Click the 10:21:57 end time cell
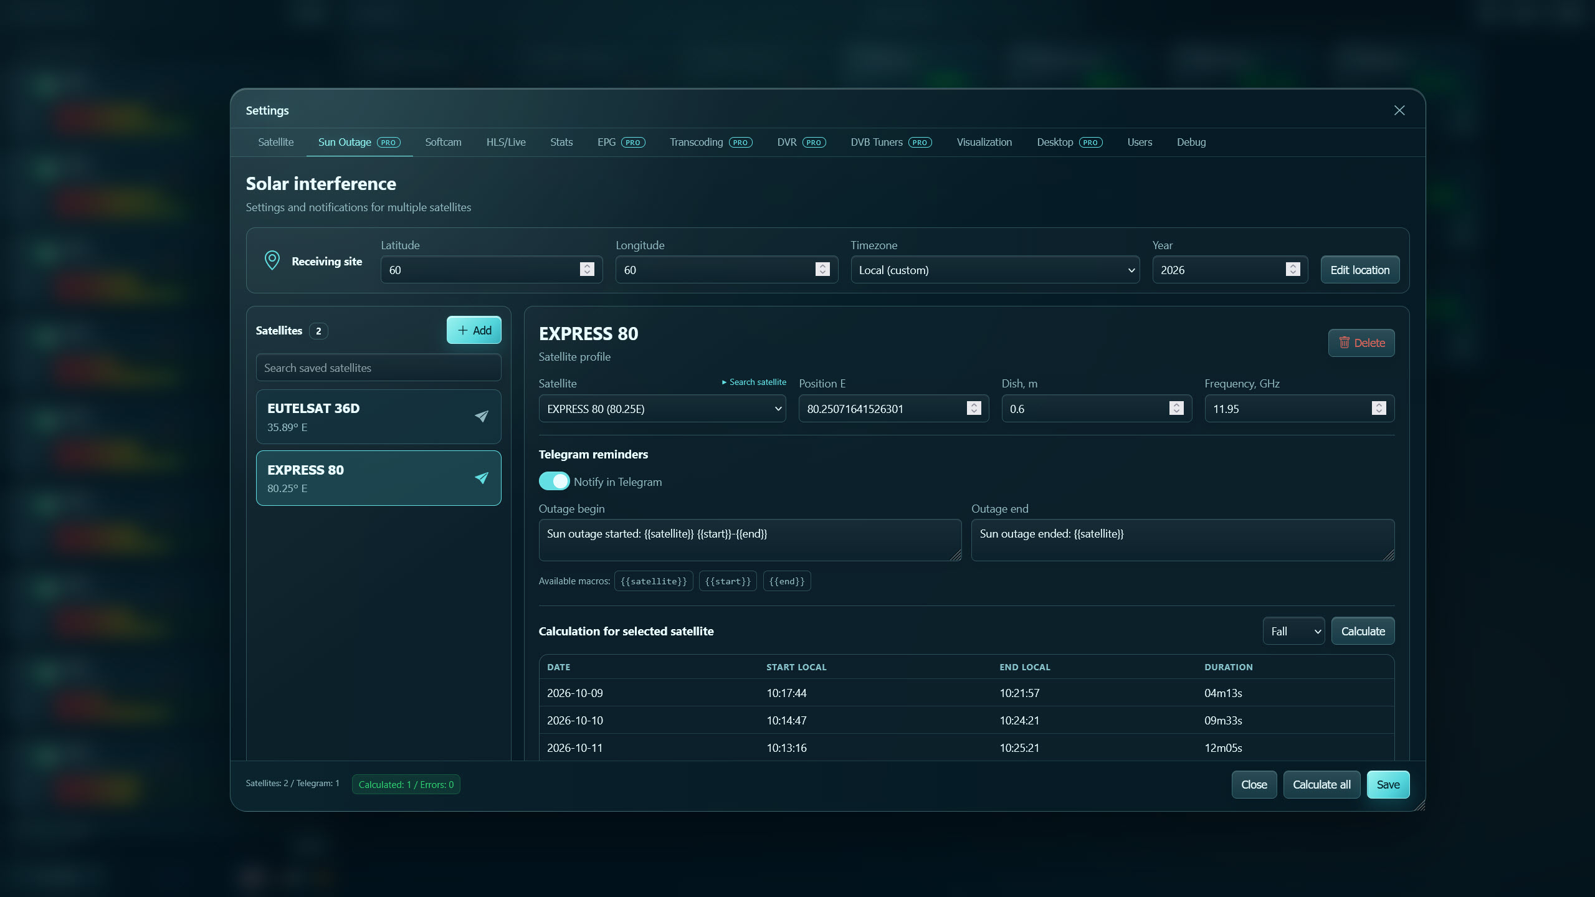The image size is (1595, 897). 1019,693
